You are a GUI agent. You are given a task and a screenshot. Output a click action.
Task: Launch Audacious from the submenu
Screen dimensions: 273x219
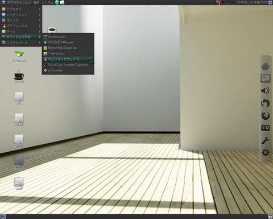[x=68, y=36]
